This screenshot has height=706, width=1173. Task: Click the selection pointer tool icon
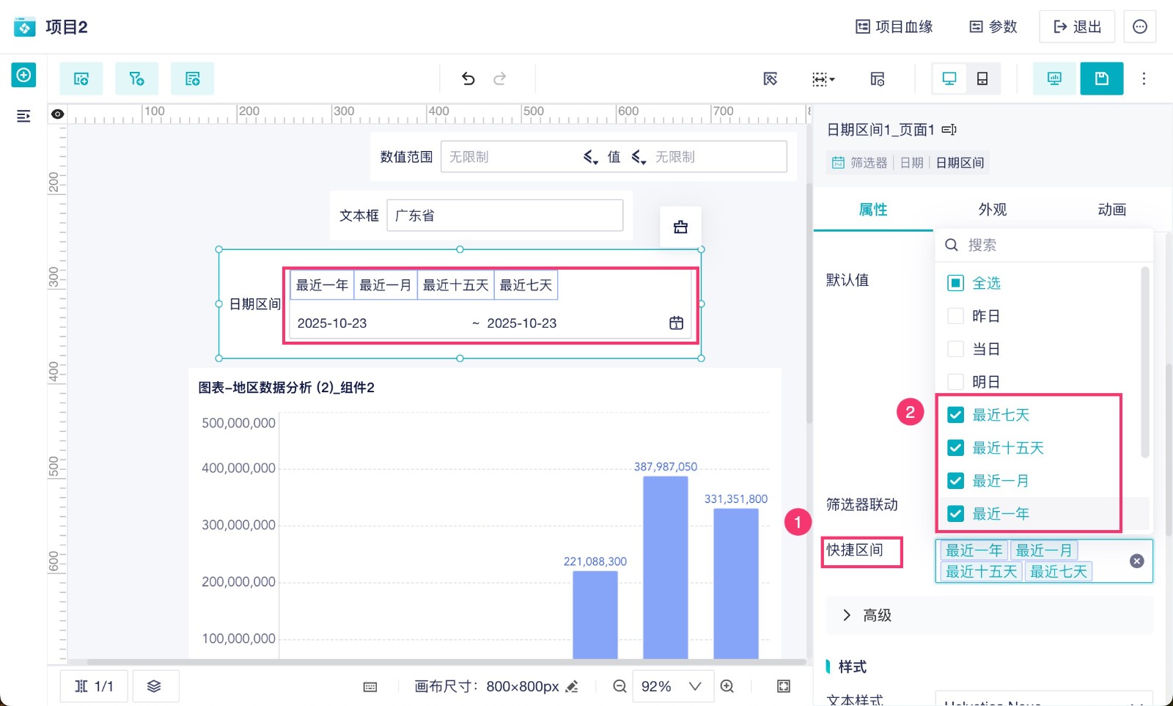point(770,78)
